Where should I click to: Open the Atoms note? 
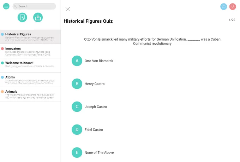[30, 80]
